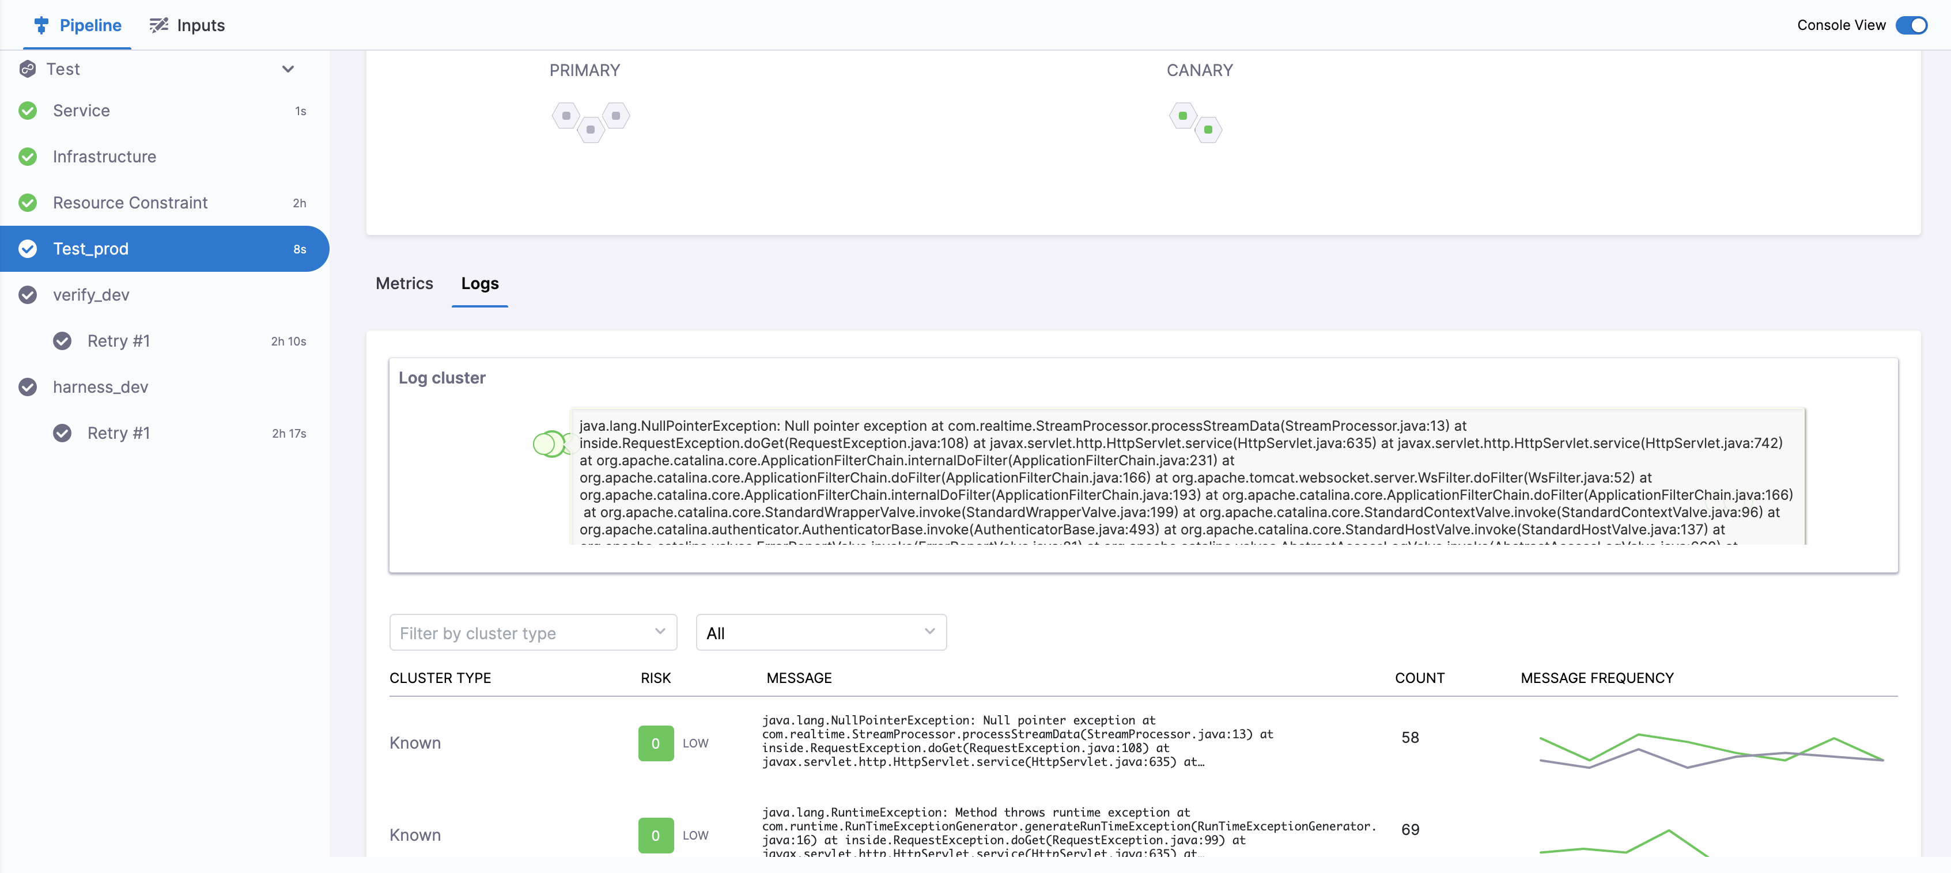Click the MESSAGE FREQUENCY column header

coord(1597,678)
